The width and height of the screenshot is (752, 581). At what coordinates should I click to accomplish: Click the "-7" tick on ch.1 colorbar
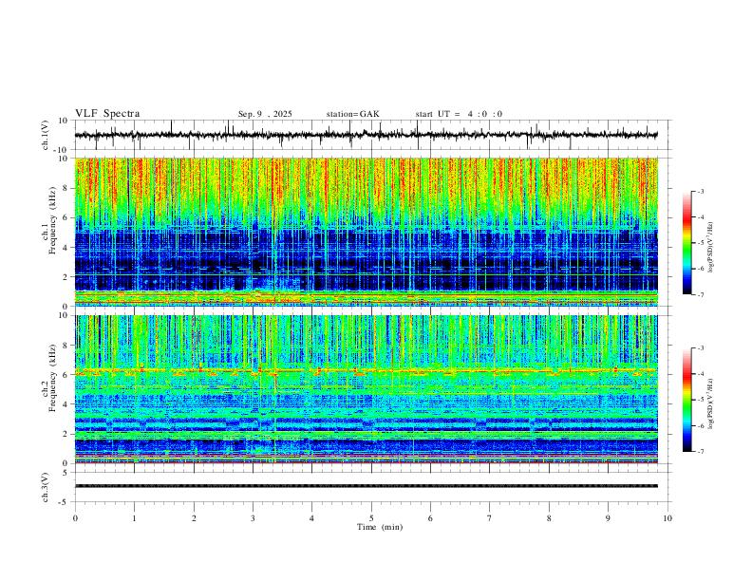[x=700, y=294]
